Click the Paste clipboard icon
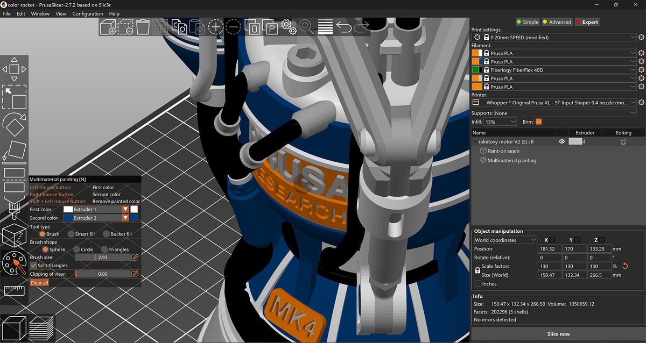 point(196,26)
